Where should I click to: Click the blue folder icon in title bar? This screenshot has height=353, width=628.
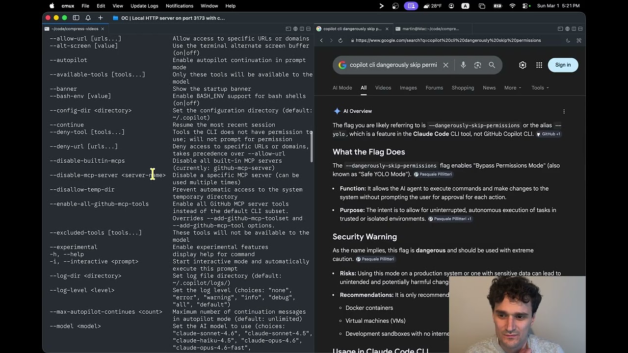[115, 18]
